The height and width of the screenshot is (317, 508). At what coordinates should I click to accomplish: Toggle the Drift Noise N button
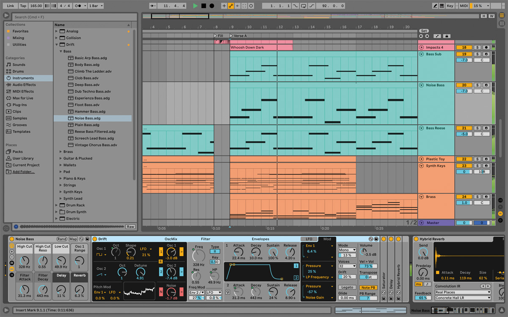pyautogui.click(x=161, y=292)
